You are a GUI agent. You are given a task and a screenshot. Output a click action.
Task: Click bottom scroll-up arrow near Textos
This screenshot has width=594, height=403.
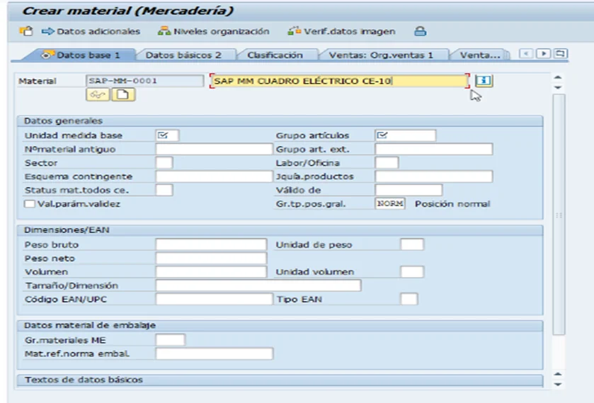tap(558, 374)
